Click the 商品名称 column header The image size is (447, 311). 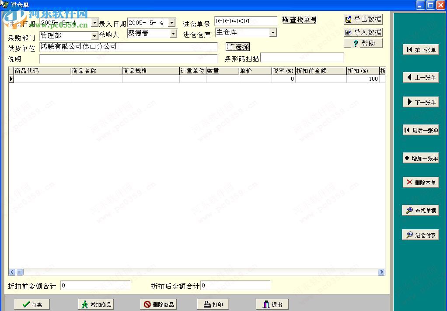97,71
